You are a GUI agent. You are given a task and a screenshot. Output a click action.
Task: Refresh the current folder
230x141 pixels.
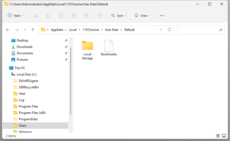[169, 30]
